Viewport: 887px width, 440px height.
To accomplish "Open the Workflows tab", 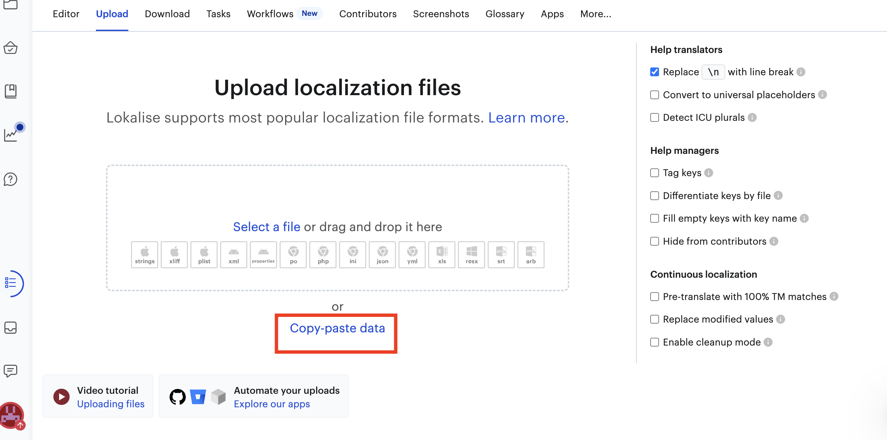I will click(x=270, y=14).
